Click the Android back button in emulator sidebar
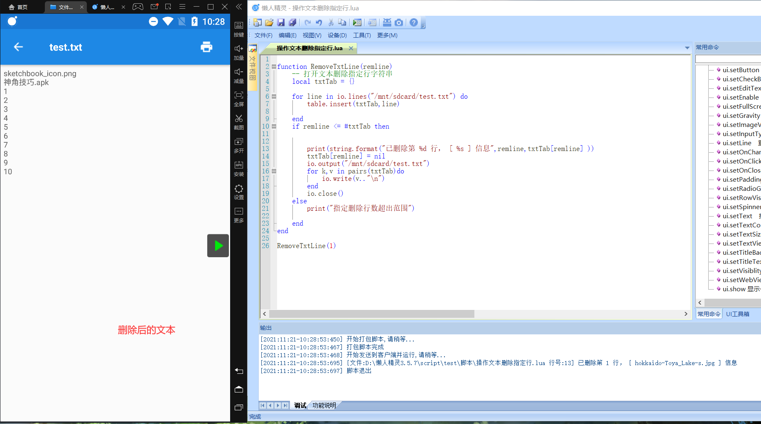 [239, 371]
